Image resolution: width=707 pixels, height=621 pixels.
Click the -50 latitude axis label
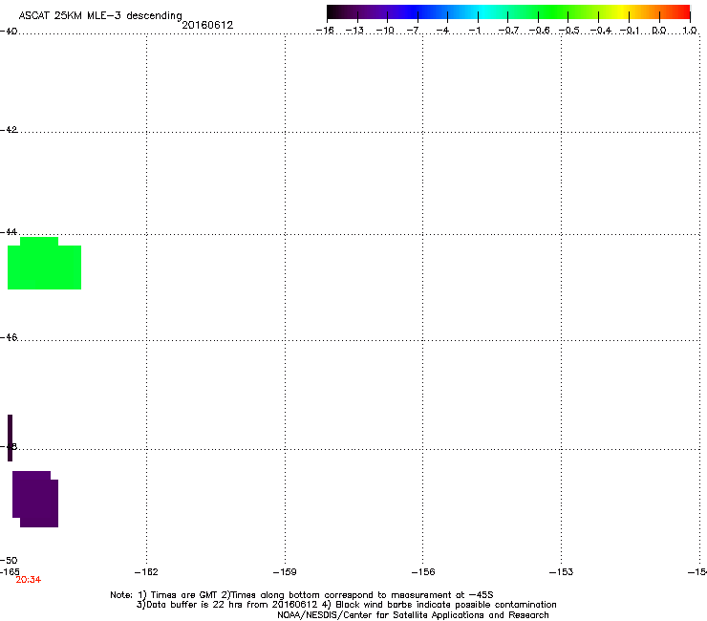[9, 561]
